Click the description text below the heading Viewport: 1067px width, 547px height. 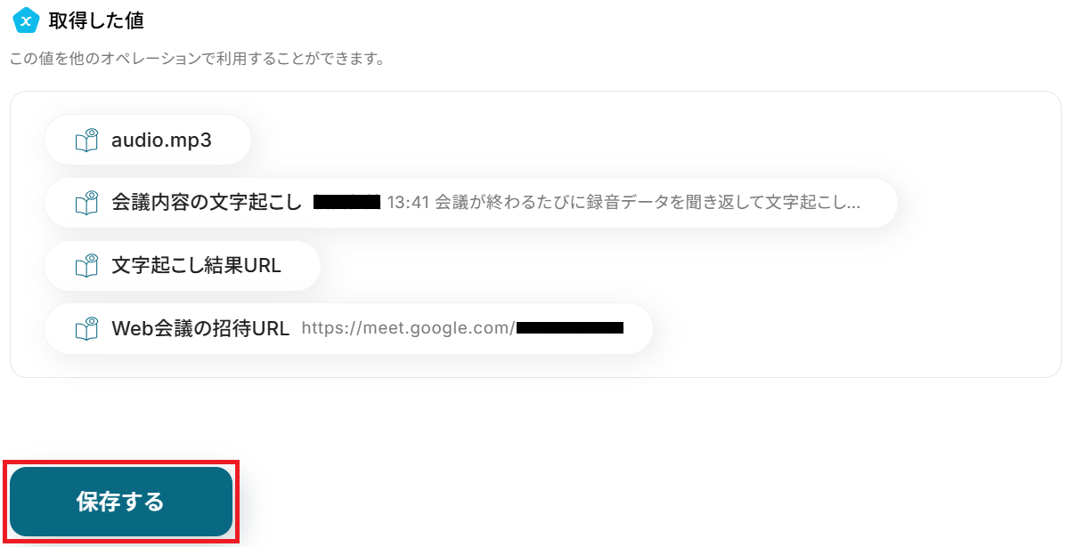197,60
